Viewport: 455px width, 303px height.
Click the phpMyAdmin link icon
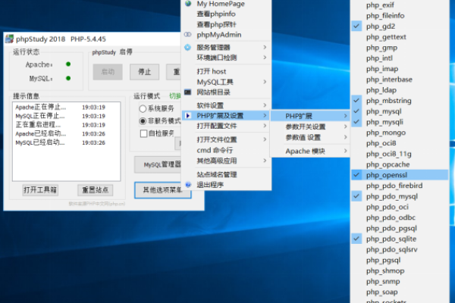[x=188, y=35]
